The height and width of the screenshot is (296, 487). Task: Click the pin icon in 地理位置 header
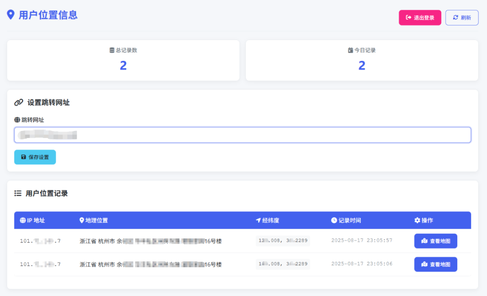pos(82,220)
